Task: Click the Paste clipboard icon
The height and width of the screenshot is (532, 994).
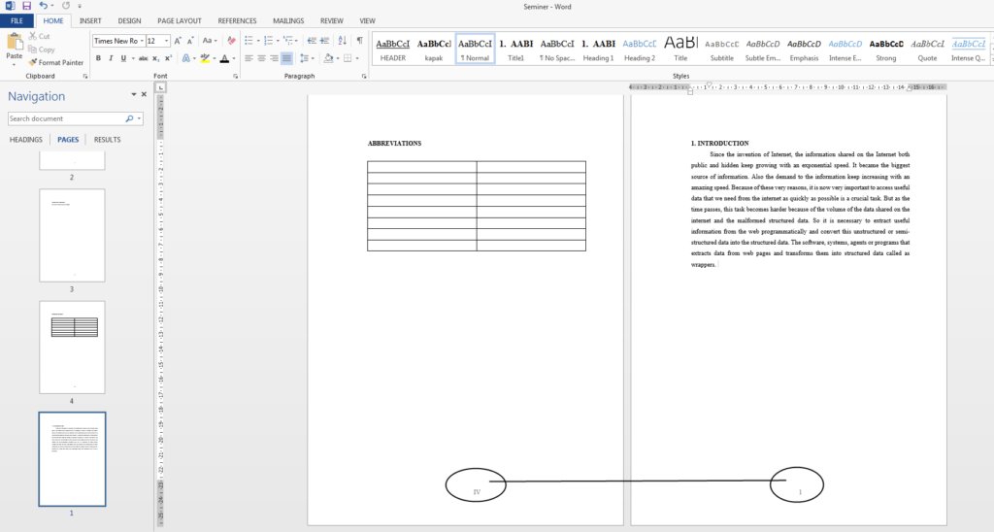Action: pos(14,43)
